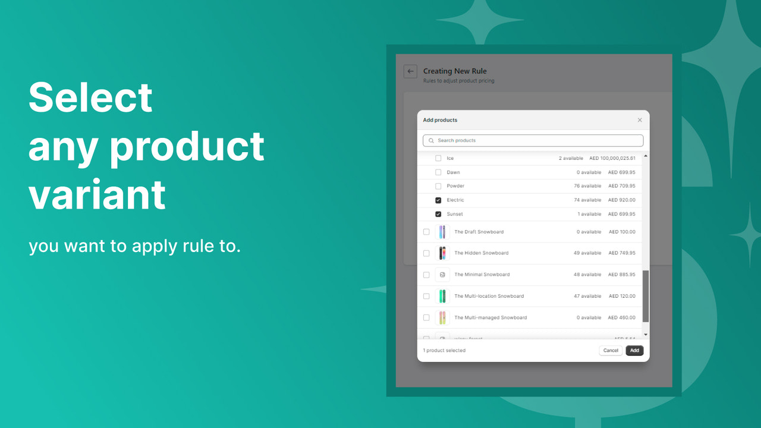Click the Search products input field
This screenshot has width=761, height=428.
click(x=532, y=140)
